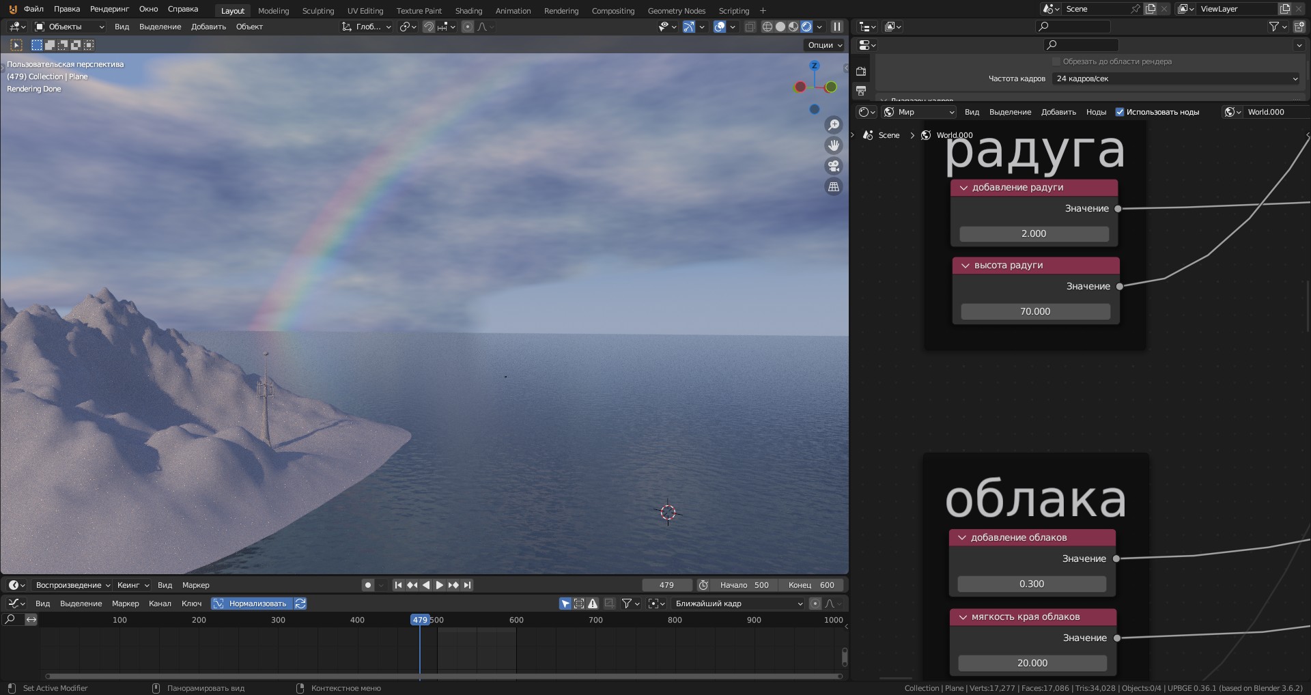Click the select box tool icon
This screenshot has width=1311, height=695.
click(16, 45)
